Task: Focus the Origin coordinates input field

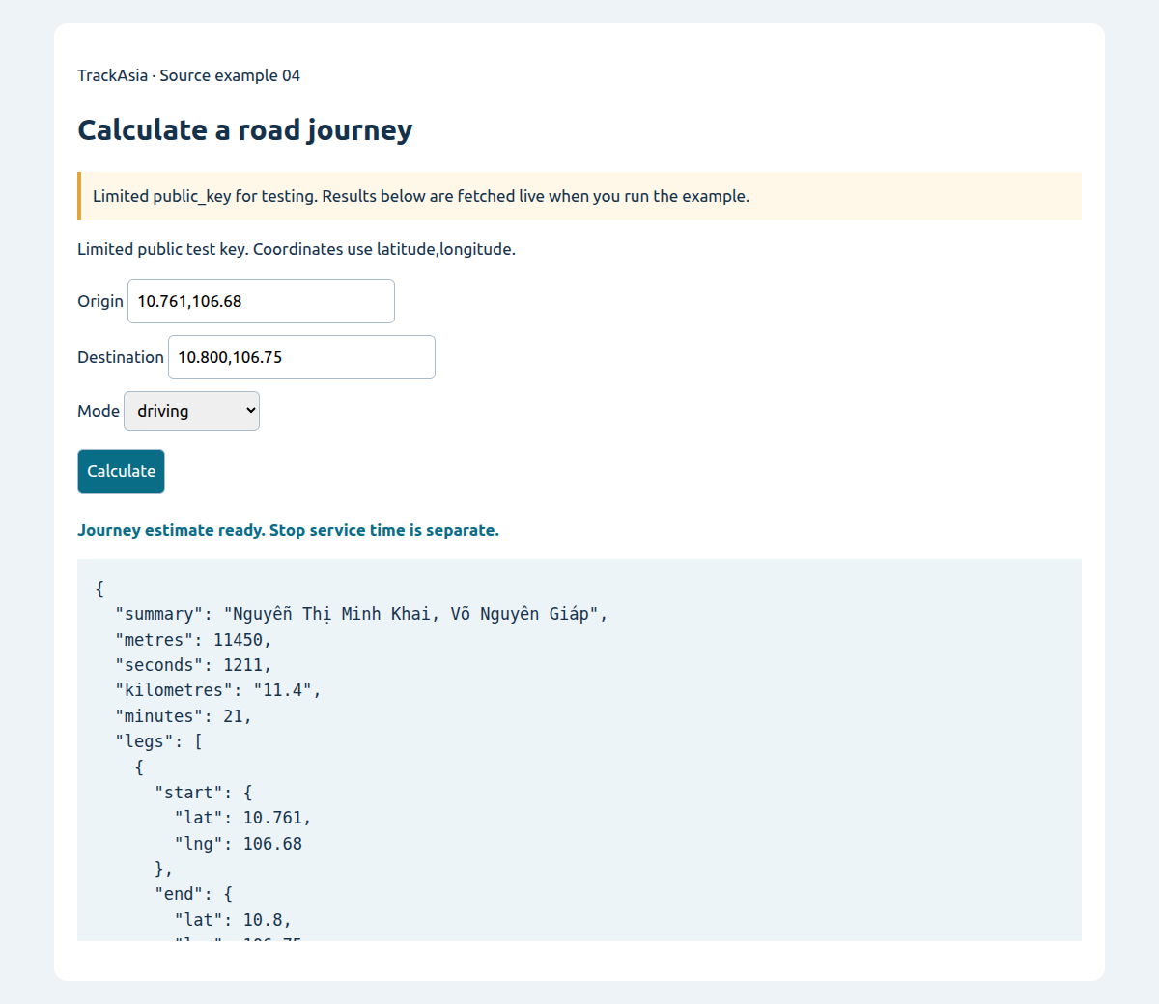Action: pos(261,301)
